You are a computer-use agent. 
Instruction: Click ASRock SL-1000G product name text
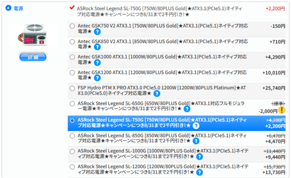click(163, 153)
